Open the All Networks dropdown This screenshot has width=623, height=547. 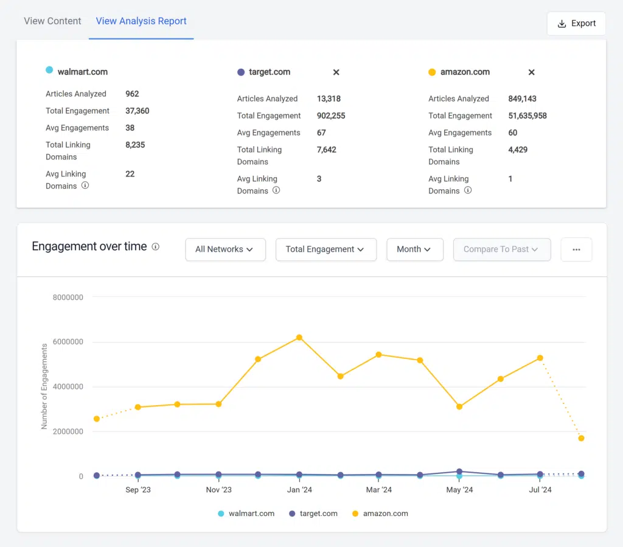tap(225, 249)
